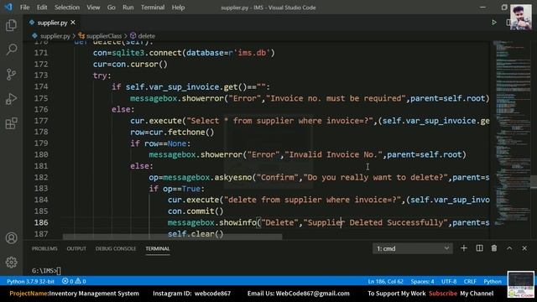Image resolution: width=537 pixels, height=302 pixels.
Task: Click errors and warnings status indicator
Action: click(x=74, y=281)
